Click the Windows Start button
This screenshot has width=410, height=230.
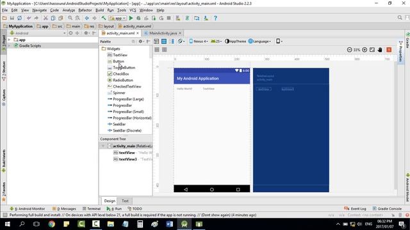[x=7, y=224]
